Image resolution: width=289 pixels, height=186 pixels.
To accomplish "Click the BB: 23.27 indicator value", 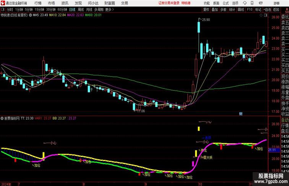I will (x=59, y=118).
